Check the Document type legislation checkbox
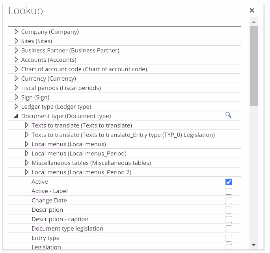The image size is (270, 253). click(229, 229)
